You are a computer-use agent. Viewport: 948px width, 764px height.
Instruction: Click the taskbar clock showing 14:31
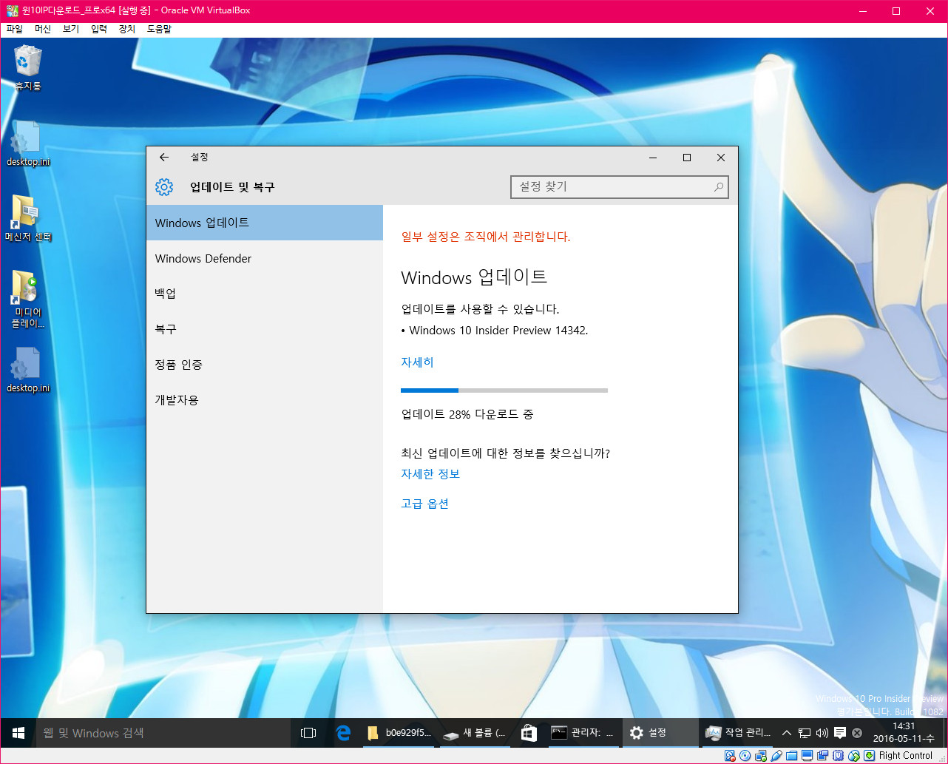click(903, 733)
